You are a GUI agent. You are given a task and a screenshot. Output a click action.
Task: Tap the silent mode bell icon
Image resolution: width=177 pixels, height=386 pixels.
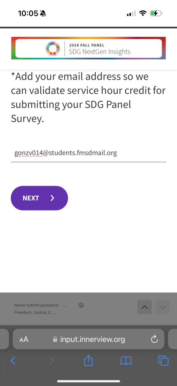point(43,13)
